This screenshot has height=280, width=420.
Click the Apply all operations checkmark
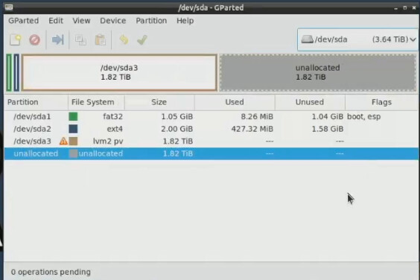142,40
